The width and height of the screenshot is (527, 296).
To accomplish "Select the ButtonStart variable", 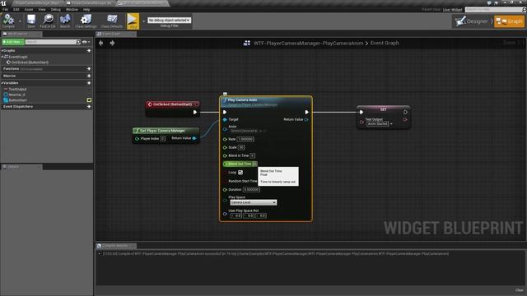I will pyautogui.click(x=17, y=100).
